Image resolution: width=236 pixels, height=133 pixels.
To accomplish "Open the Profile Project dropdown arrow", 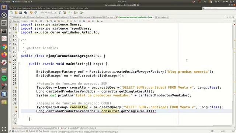I will (84, 13).
